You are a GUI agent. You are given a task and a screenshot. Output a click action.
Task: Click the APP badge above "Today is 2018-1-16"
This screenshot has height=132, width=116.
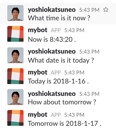pyautogui.click(x=56, y=72)
